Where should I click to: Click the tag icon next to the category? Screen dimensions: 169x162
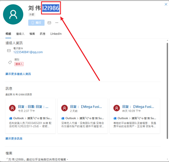tap(10, 62)
